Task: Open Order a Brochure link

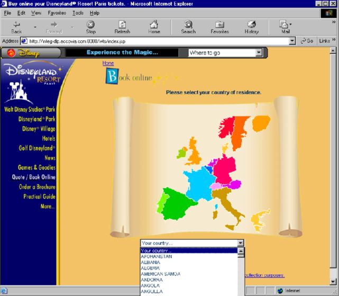Action: click(x=37, y=186)
